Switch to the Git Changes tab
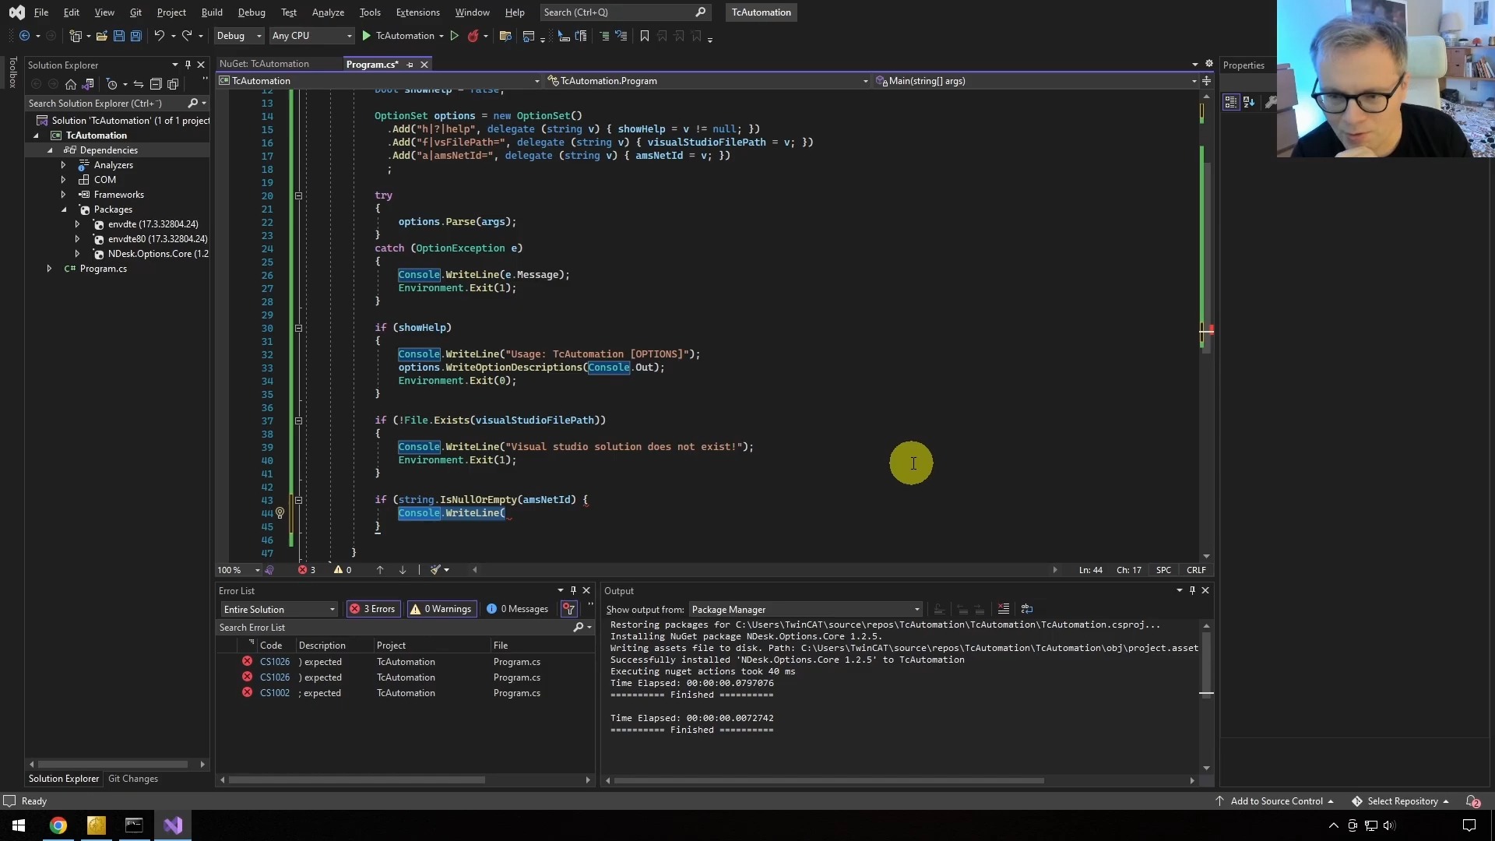The height and width of the screenshot is (841, 1495). 133,779
